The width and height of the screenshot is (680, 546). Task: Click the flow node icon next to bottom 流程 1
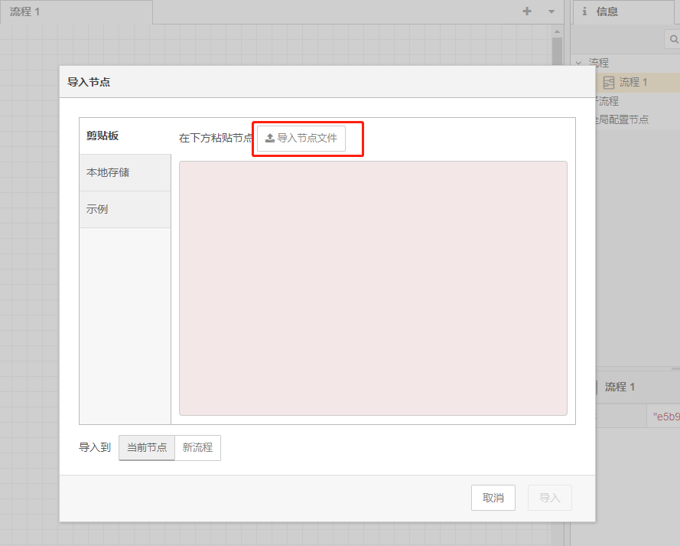599,386
